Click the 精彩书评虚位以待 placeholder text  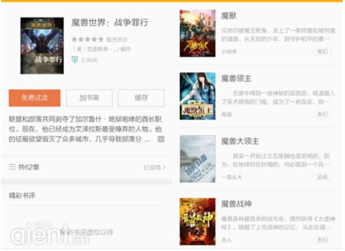(x=86, y=232)
